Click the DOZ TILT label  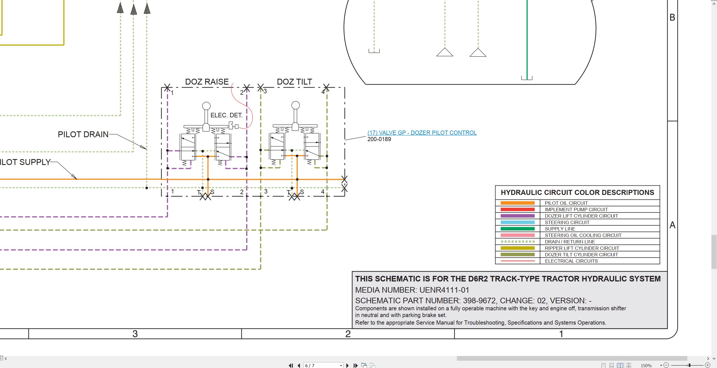[294, 82]
